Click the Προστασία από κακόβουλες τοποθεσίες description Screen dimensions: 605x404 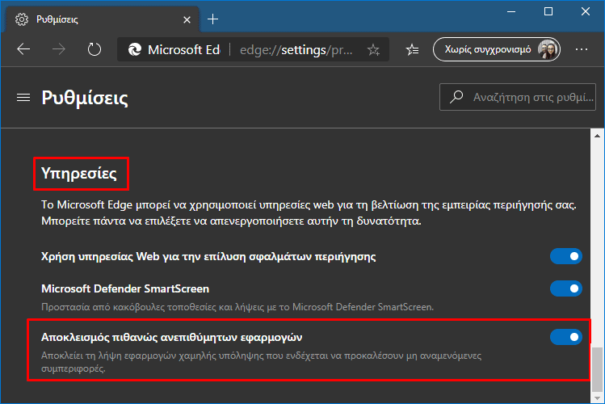[x=237, y=307]
